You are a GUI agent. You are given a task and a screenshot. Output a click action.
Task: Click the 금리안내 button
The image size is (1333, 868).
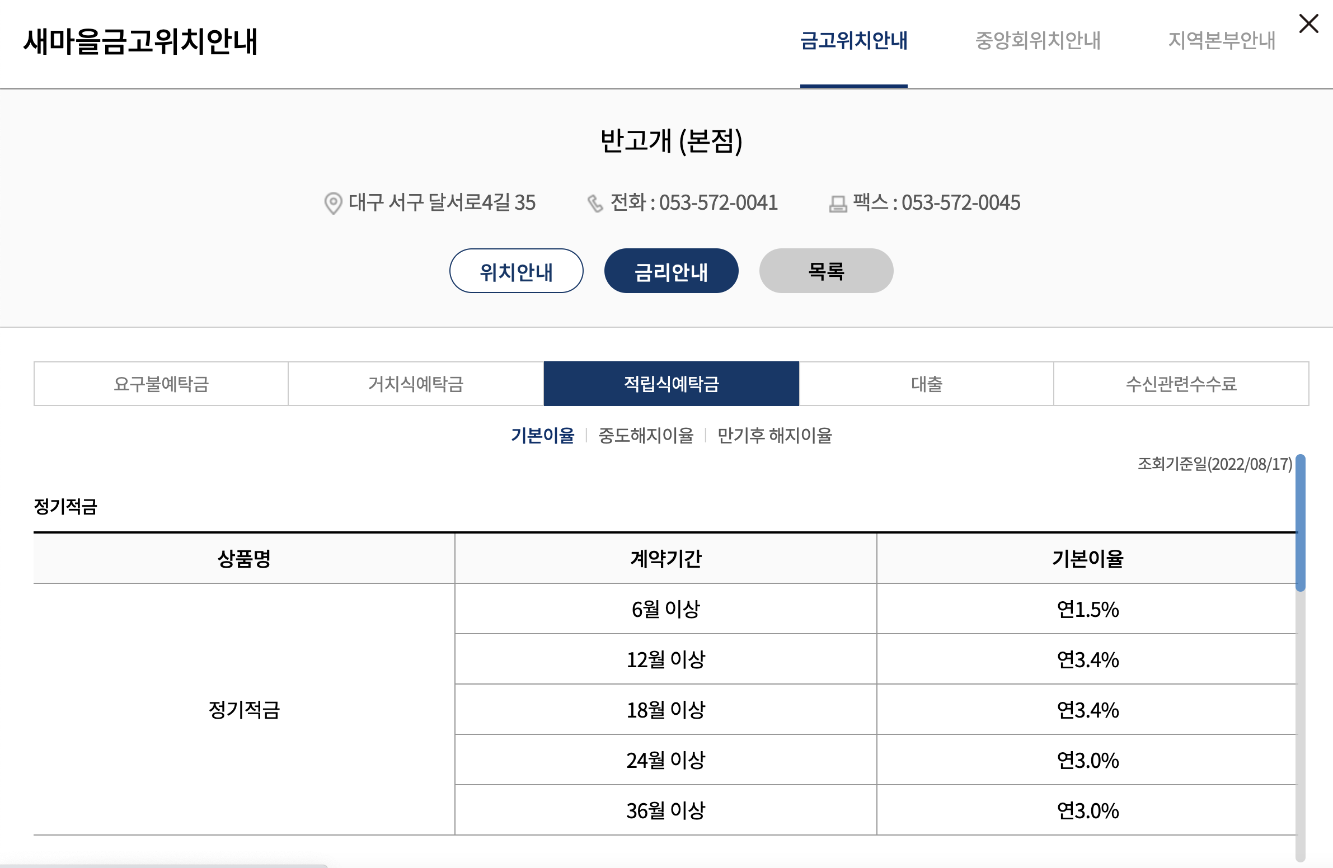pyautogui.click(x=671, y=271)
